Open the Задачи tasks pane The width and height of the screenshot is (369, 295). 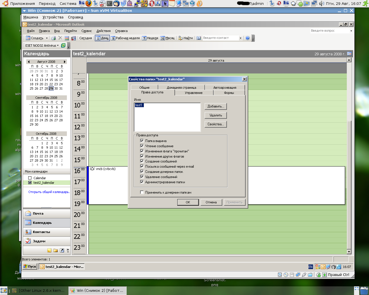coord(47,241)
